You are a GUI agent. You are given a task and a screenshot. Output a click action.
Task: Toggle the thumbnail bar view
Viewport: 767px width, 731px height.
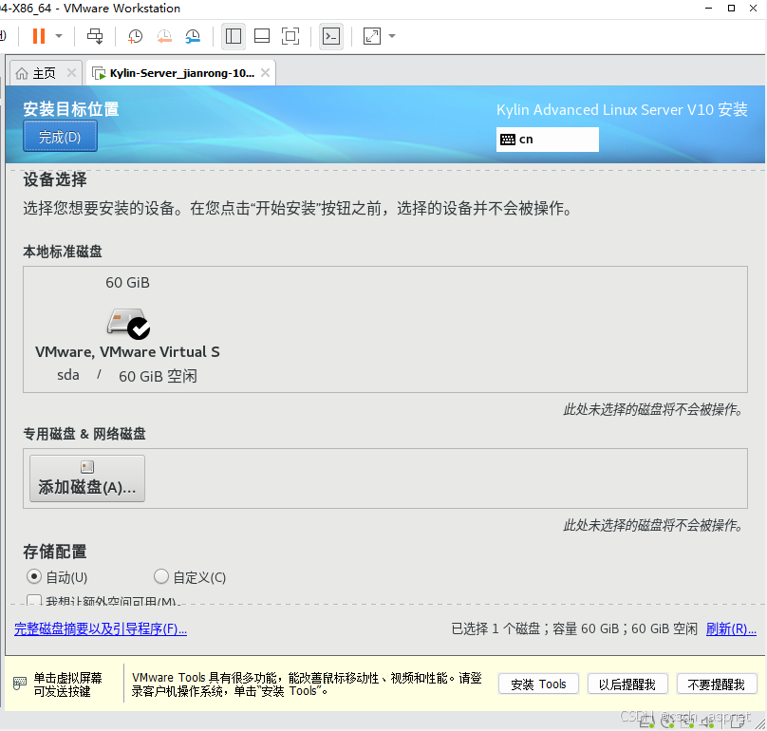click(262, 36)
